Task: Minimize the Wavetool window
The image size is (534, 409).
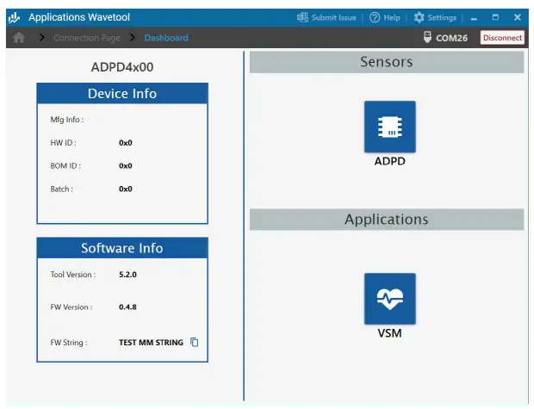Action: [475, 18]
